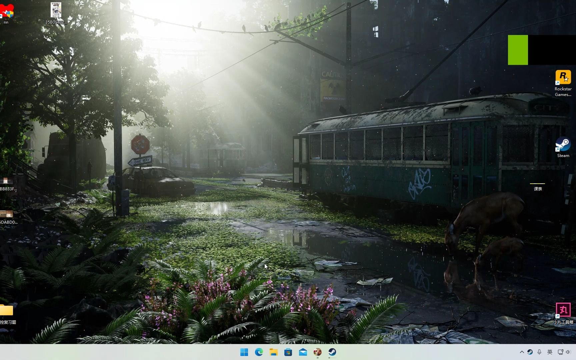Select the Steam desktop shortcut

[x=563, y=147]
